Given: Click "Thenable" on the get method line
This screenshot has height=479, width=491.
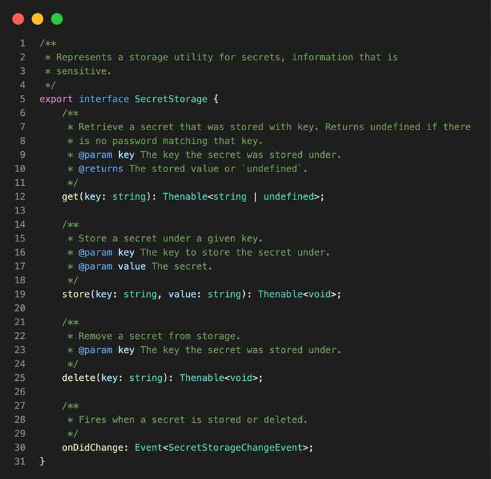Looking at the screenshot, I should tap(185, 197).
